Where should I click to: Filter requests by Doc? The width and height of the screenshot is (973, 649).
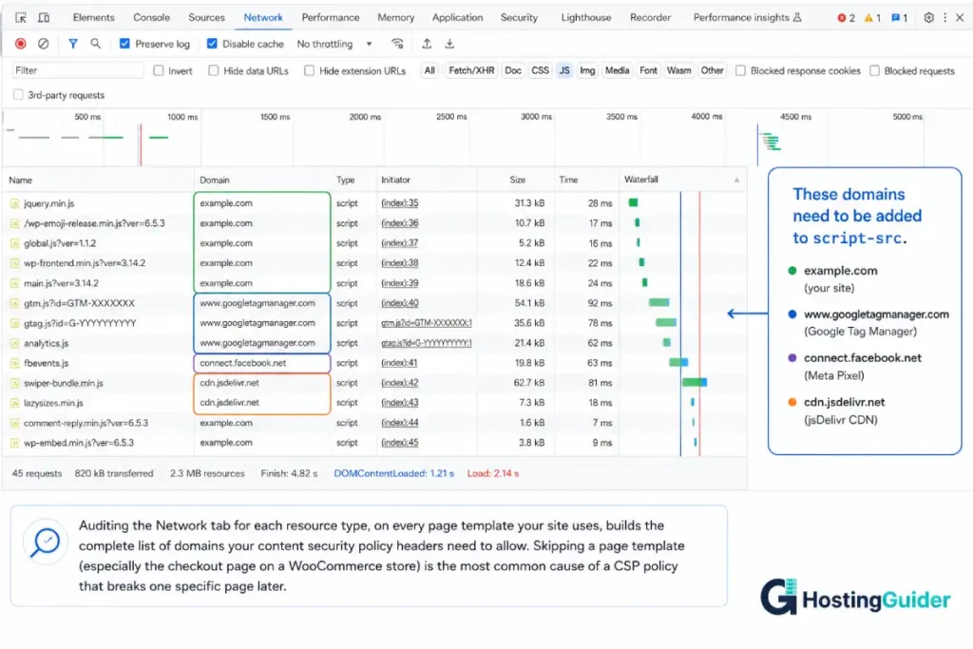513,70
